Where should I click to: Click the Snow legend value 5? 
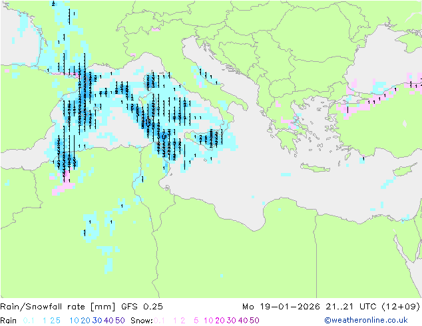pyautogui.click(x=196, y=321)
